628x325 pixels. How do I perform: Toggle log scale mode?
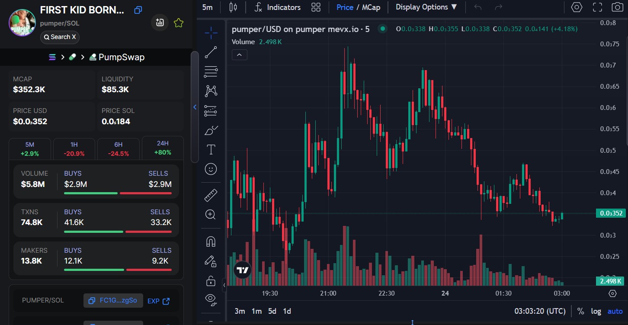point(596,311)
